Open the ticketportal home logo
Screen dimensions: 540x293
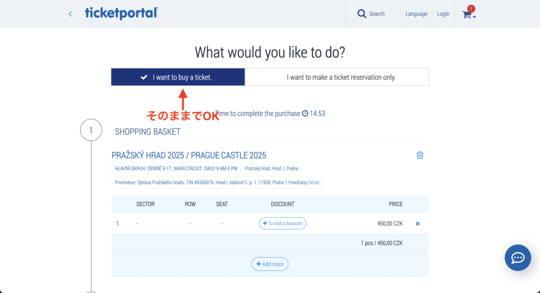tap(121, 14)
